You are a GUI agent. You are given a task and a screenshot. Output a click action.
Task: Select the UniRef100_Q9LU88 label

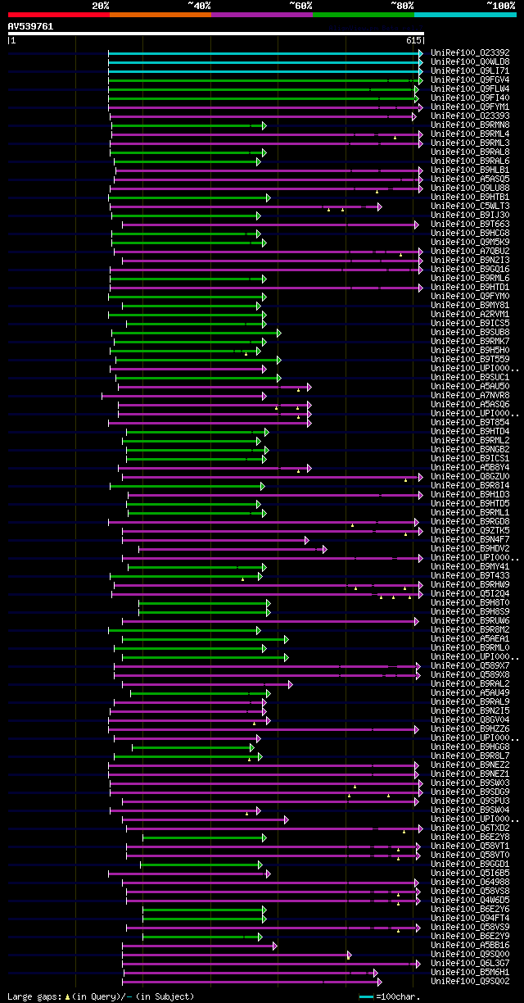coord(470,188)
